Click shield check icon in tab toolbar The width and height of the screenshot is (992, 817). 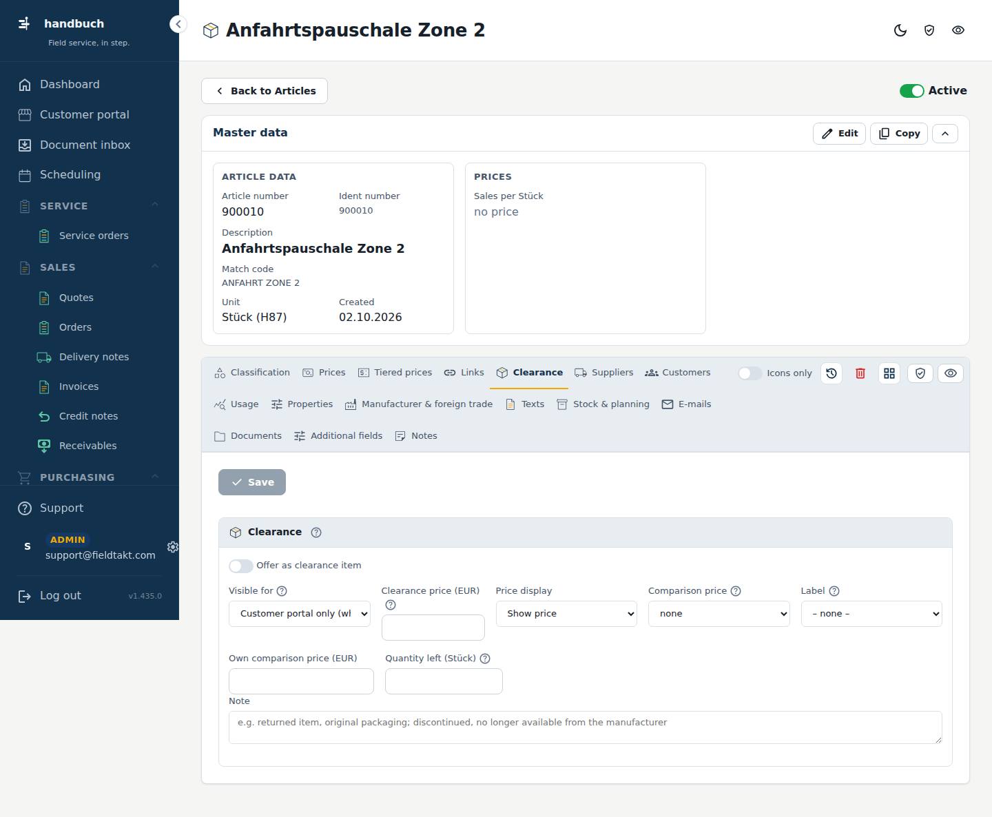(920, 373)
